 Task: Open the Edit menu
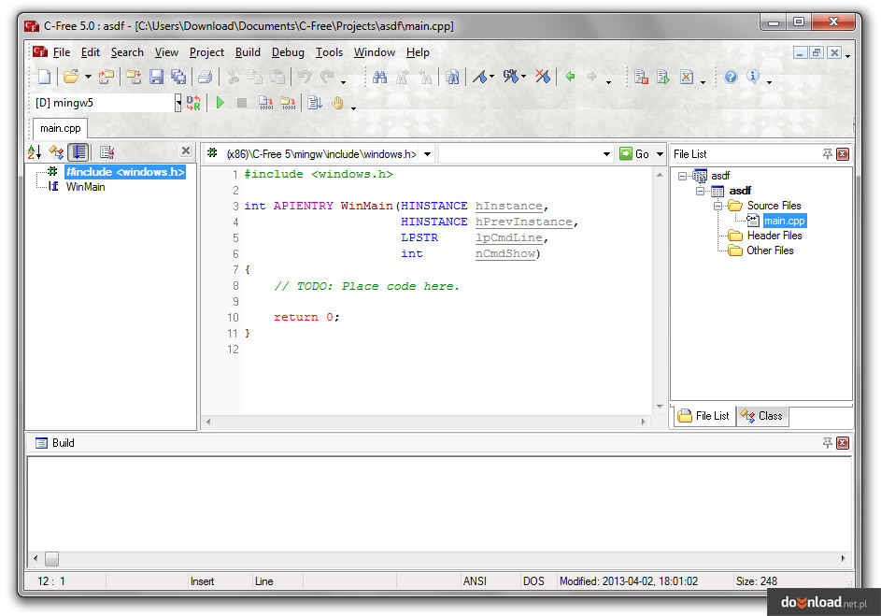tap(91, 52)
